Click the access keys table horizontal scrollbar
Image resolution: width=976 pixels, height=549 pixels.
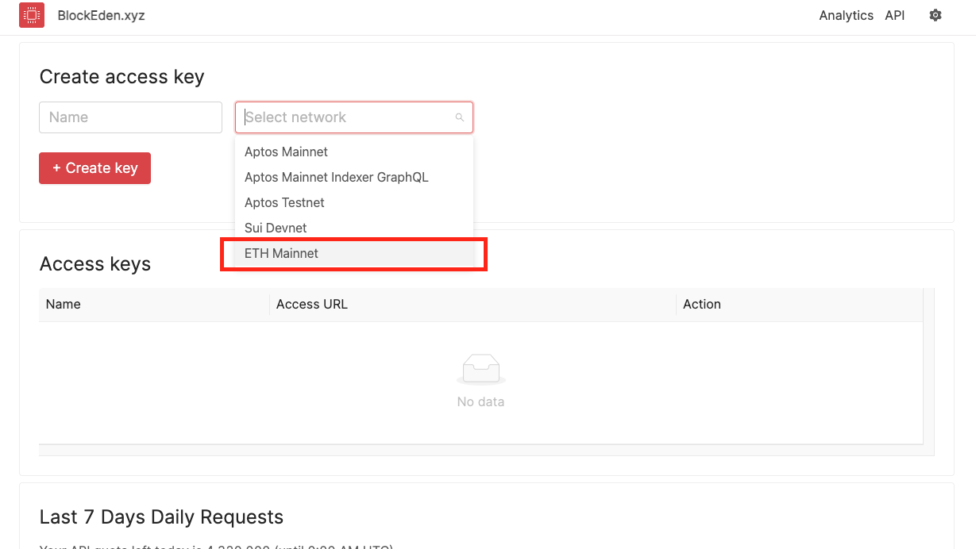(480, 450)
